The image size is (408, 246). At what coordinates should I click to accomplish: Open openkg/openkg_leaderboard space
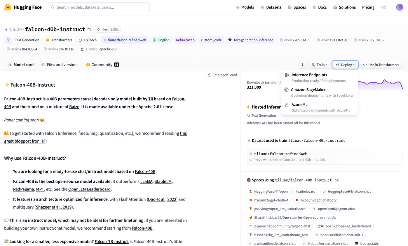point(345,226)
